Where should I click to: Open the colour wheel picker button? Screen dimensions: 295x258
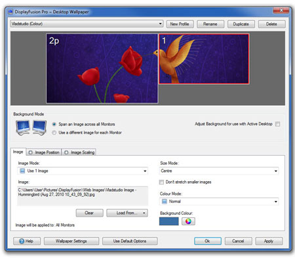[188, 221]
